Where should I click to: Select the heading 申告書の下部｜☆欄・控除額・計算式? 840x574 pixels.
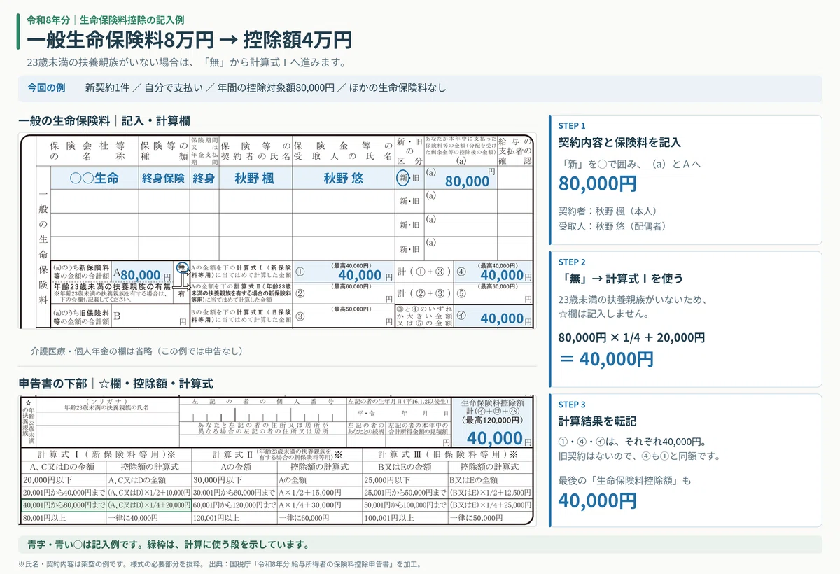[116, 384]
